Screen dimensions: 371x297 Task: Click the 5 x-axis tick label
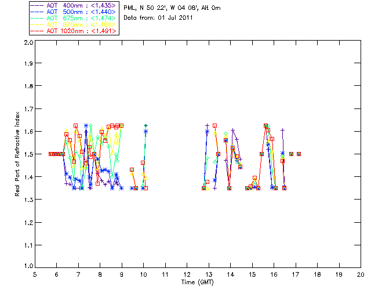(35, 274)
